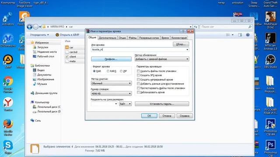Select the RAR5 archive format
This screenshot has width=280, height=157.
click(108, 71)
